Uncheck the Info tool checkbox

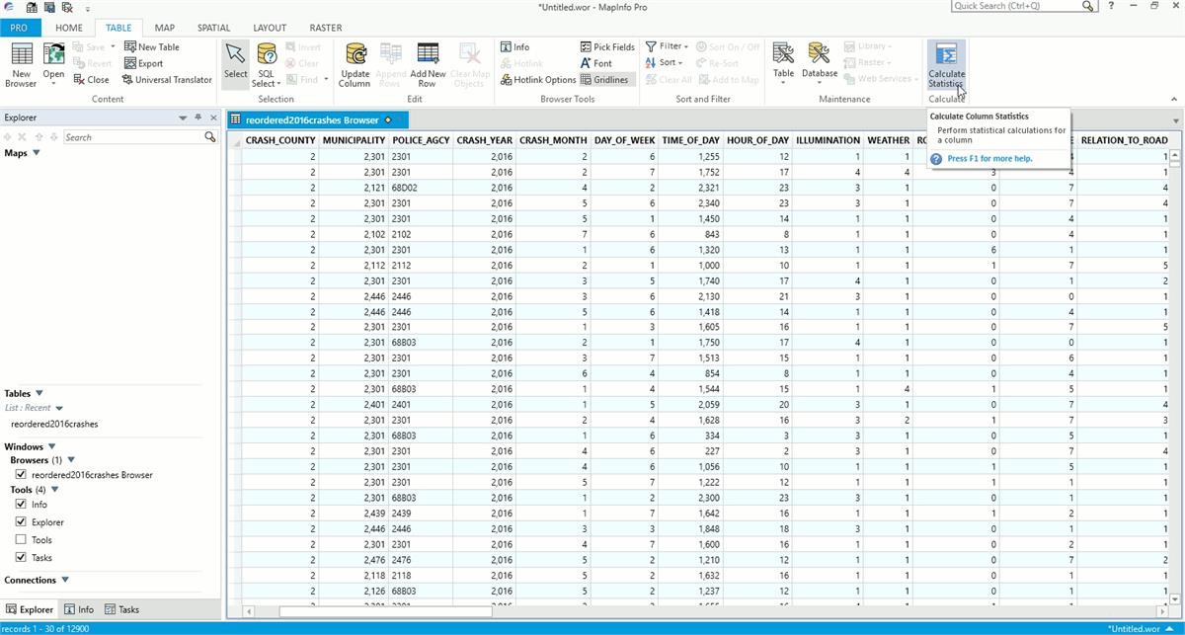click(22, 505)
